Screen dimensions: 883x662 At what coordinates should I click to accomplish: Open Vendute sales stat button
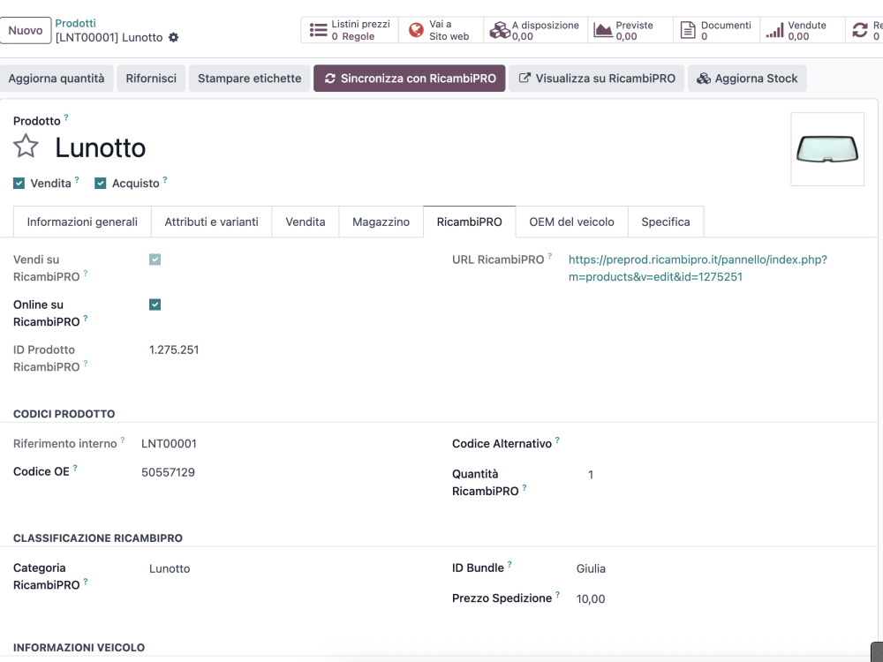click(x=802, y=30)
